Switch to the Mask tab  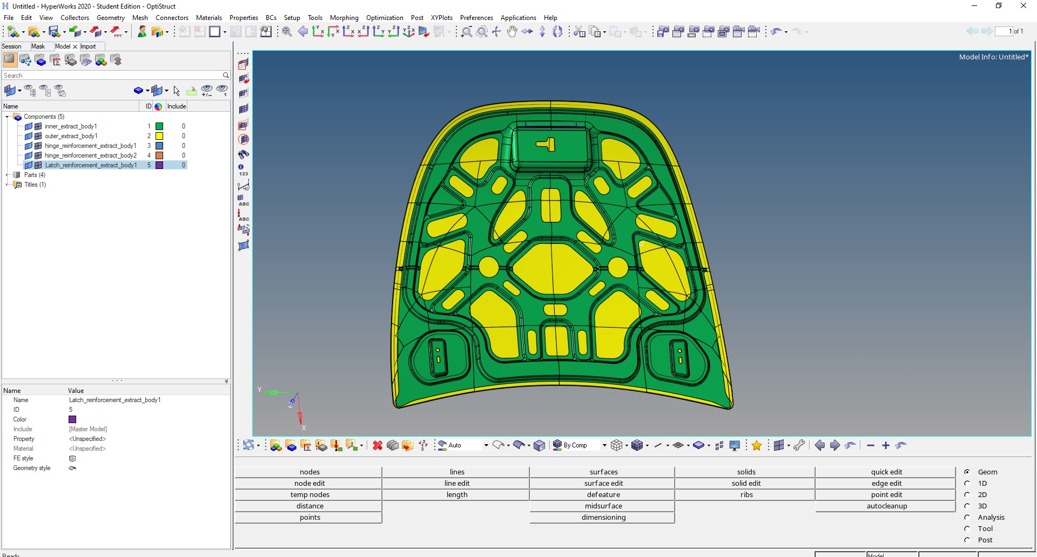pyautogui.click(x=38, y=46)
